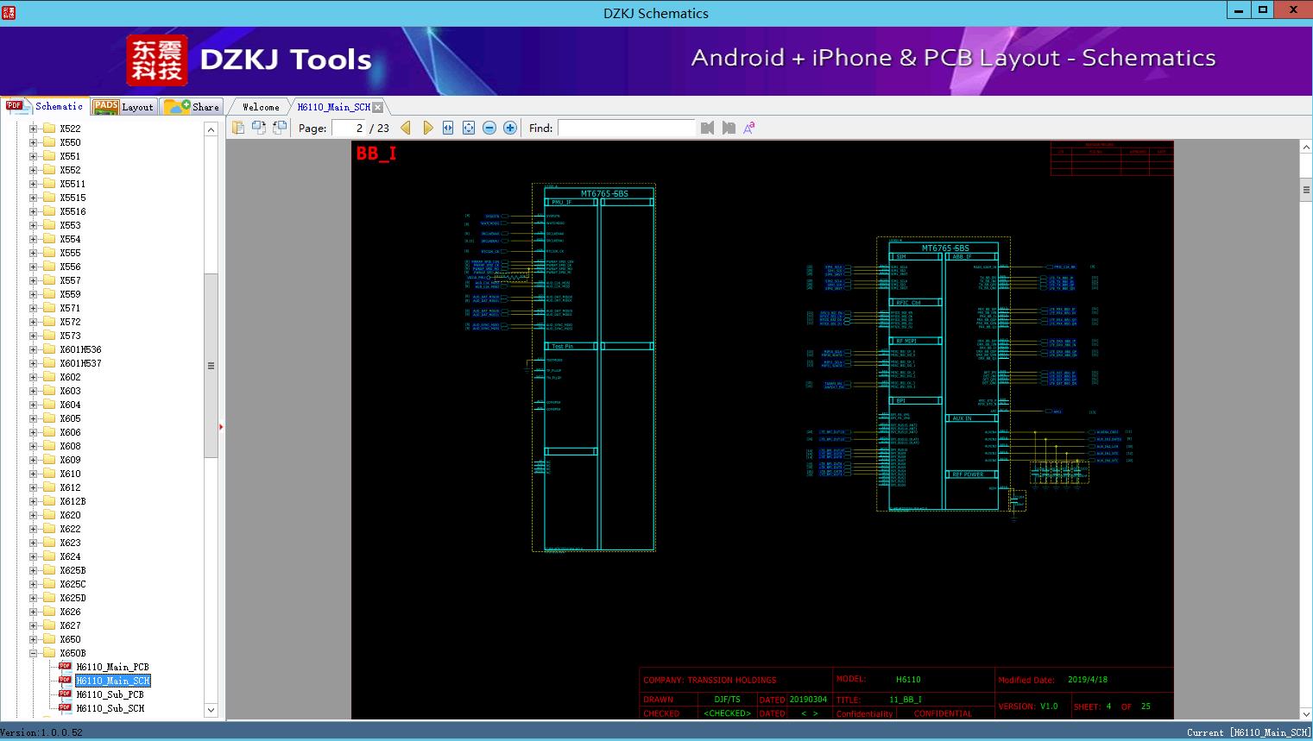Image resolution: width=1313 pixels, height=741 pixels.
Task: Close the H6110_Main_SCH tab
Action: [378, 107]
